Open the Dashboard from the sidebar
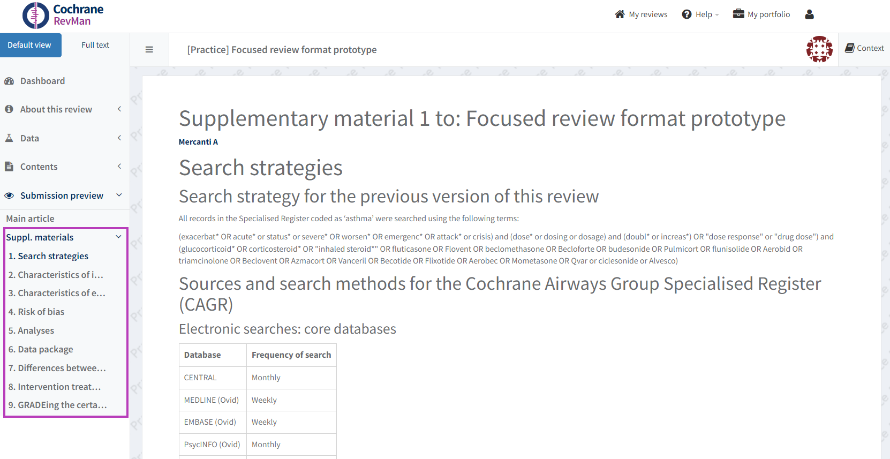 pyautogui.click(x=42, y=81)
